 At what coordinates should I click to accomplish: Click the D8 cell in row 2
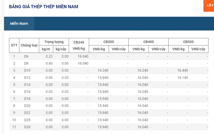[x=26, y=64]
